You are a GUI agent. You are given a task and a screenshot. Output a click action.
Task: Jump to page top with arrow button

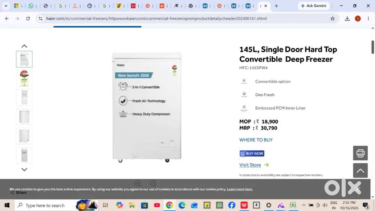tap(360, 170)
